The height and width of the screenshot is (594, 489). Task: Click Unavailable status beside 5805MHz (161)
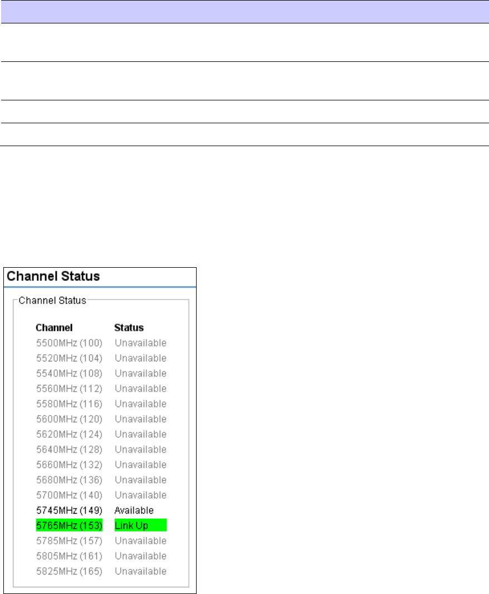point(141,556)
